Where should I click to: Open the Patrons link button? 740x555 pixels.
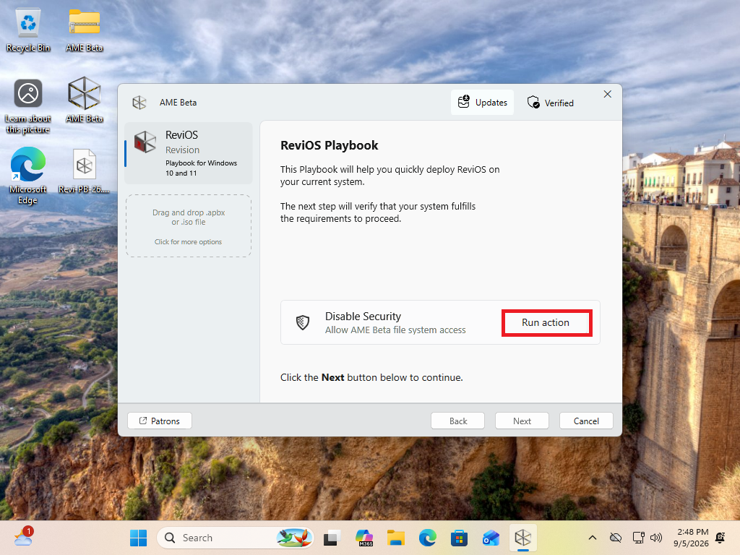[160, 421]
